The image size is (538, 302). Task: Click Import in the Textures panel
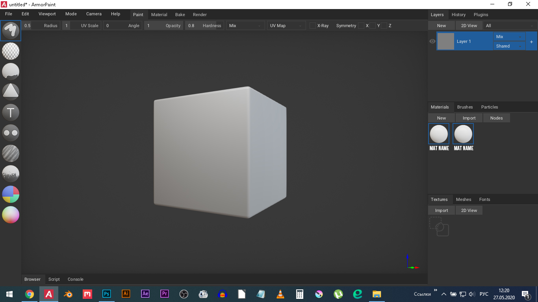(x=442, y=210)
